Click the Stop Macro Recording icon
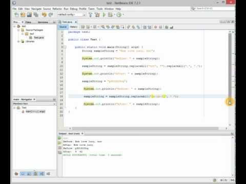246x184 pixels. click(160, 27)
